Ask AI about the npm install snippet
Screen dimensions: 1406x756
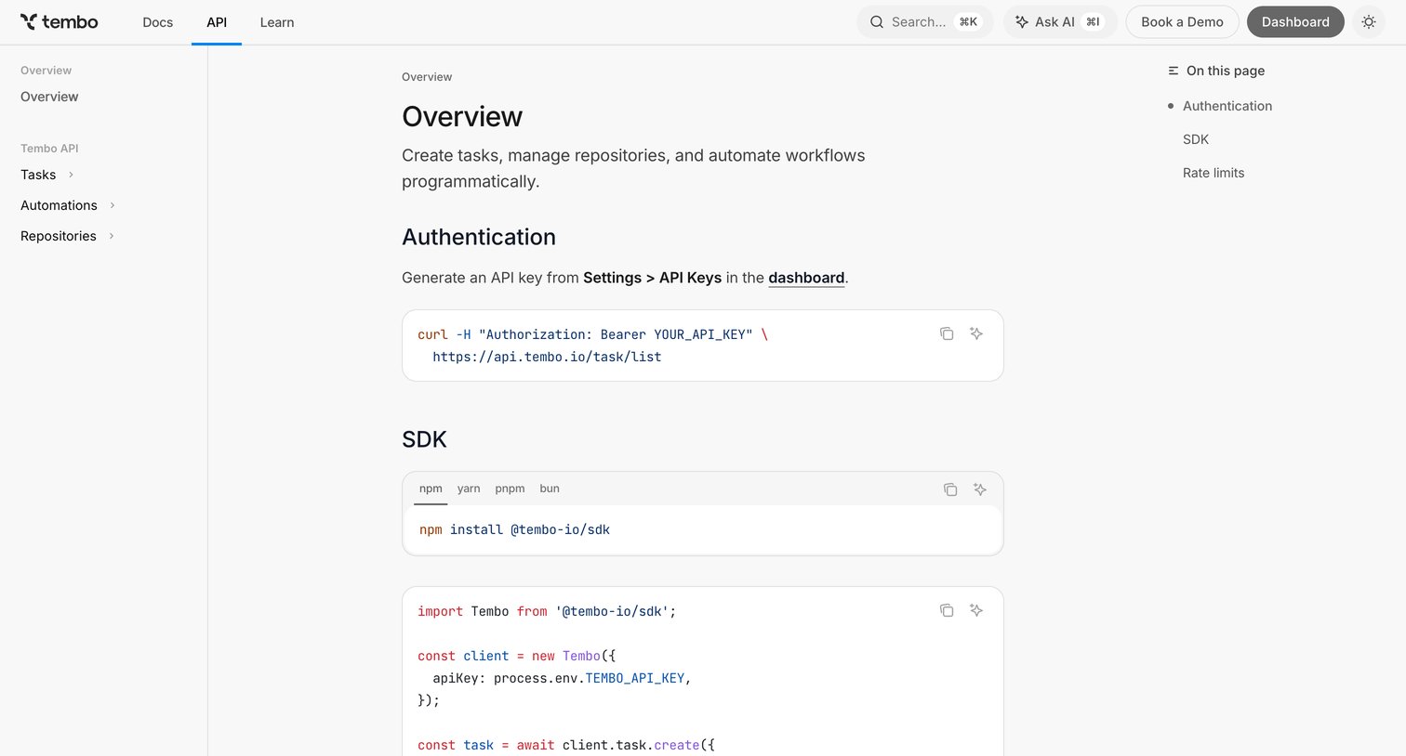[x=980, y=489]
